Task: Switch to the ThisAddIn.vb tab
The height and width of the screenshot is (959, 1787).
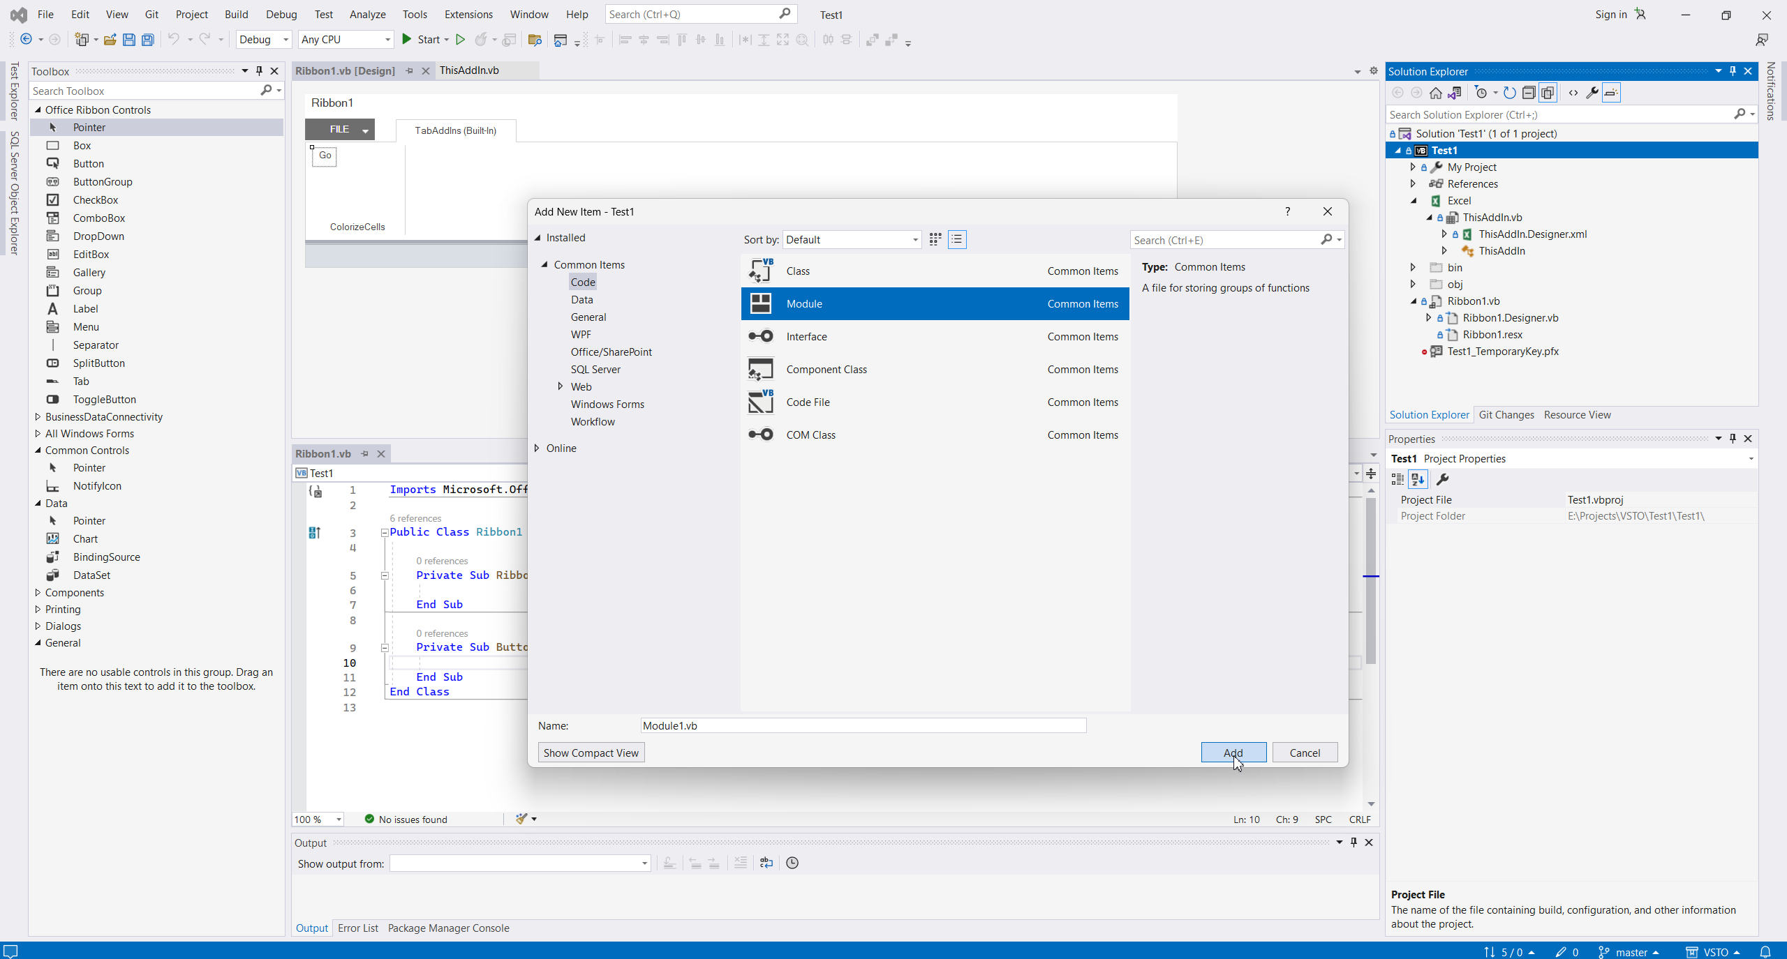Action: pyautogui.click(x=469, y=70)
